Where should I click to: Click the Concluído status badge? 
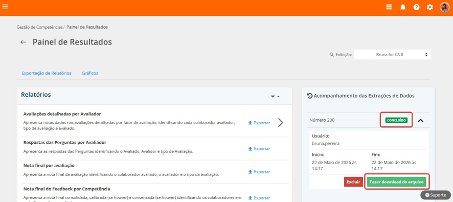click(x=396, y=120)
